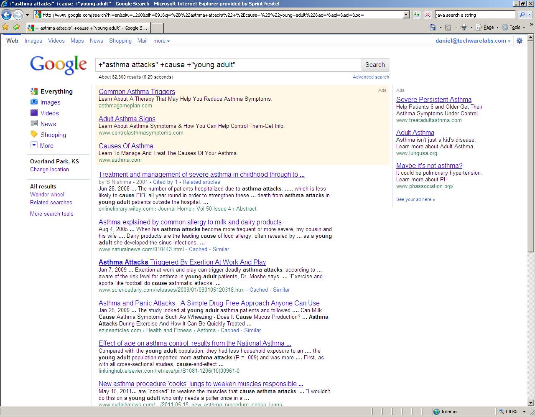Click the vertical scrollbar thumb
Viewport: 535px width, 417px height.
531,147
